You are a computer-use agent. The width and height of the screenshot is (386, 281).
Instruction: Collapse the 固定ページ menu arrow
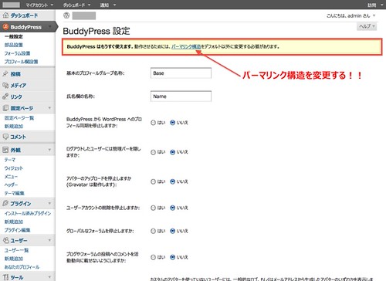(49, 108)
